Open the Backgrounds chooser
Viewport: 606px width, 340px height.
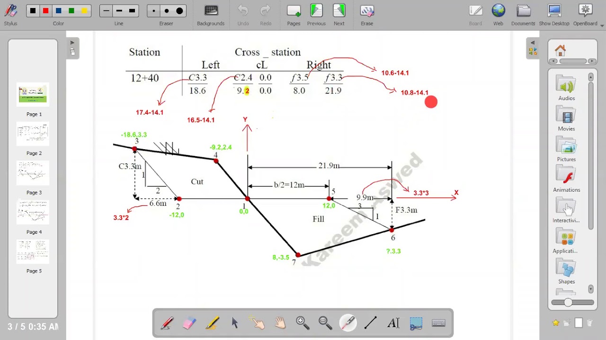click(211, 15)
